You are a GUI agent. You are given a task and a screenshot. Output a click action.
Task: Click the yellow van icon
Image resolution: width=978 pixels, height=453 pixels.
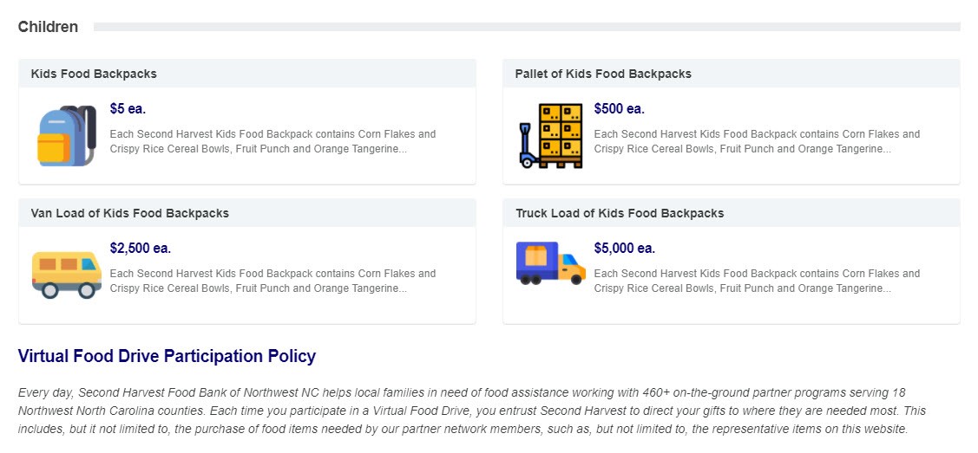tap(67, 274)
